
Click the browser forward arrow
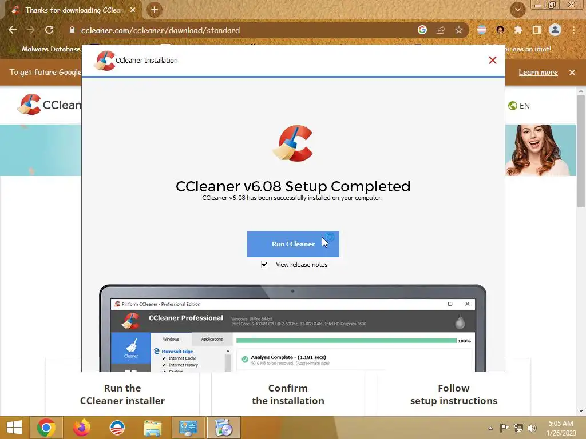pyautogui.click(x=31, y=30)
